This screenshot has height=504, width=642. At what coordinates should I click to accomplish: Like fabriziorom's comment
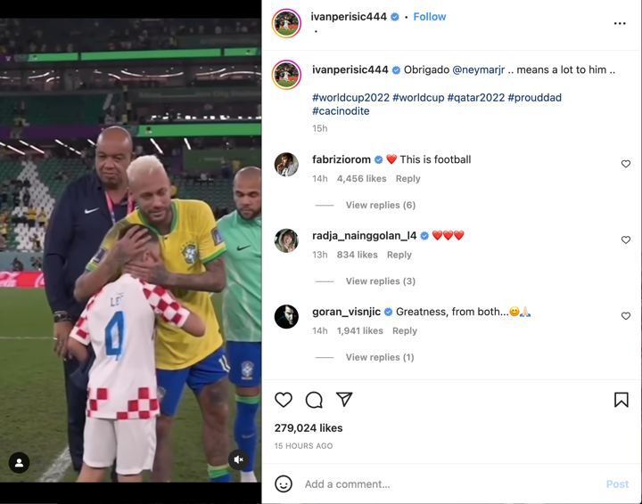click(x=626, y=164)
